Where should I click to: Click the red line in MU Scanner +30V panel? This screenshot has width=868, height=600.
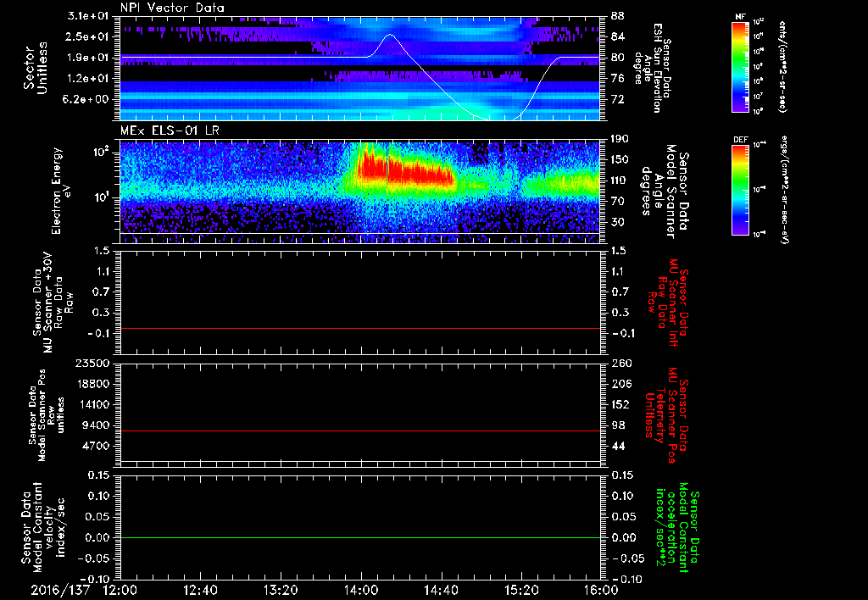[360, 328]
